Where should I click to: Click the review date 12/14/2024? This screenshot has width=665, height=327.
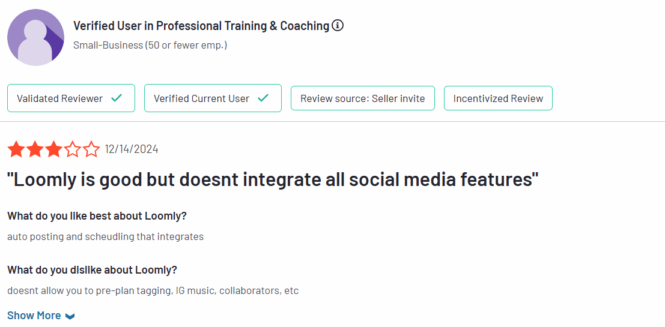pos(132,149)
